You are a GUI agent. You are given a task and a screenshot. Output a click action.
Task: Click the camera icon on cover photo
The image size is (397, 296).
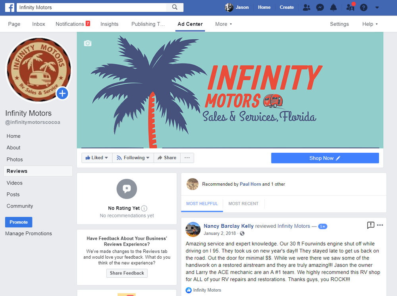pyautogui.click(x=88, y=43)
